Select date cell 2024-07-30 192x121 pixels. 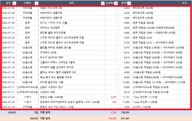coord(8,13)
